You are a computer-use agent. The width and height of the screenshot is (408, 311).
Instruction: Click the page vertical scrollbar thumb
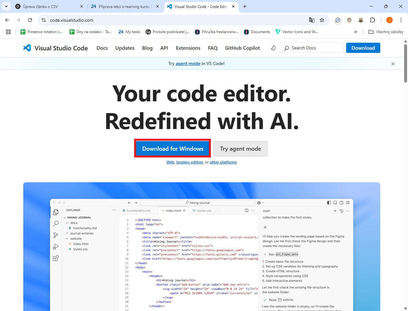pos(405,63)
